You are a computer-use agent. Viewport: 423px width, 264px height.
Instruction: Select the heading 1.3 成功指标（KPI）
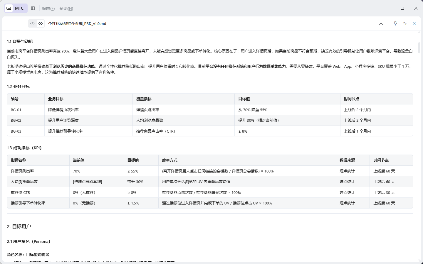point(24,148)
